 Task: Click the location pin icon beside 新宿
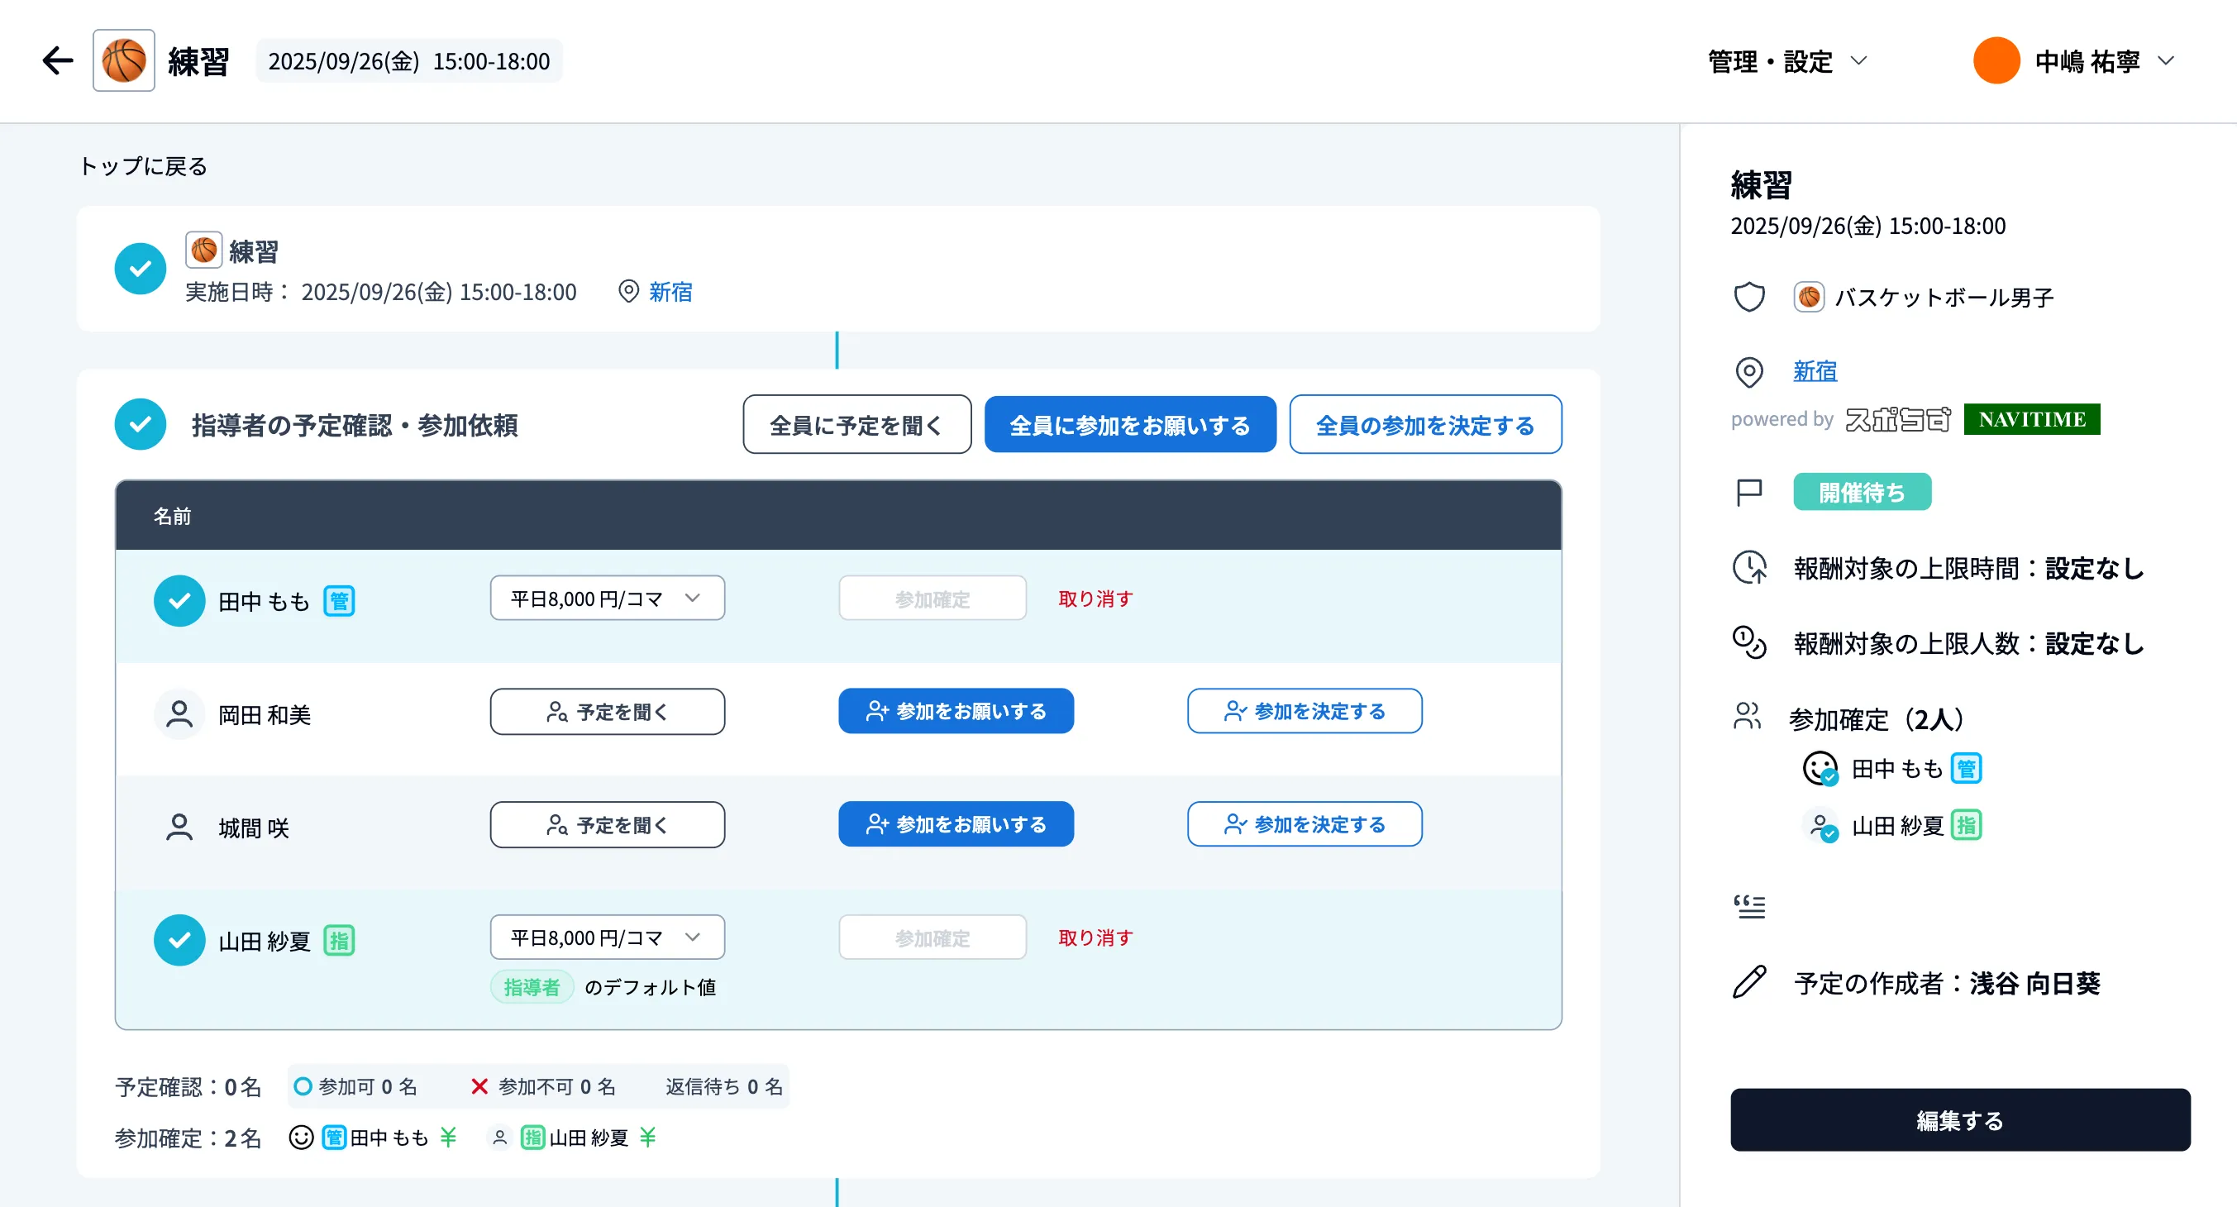1749,373
